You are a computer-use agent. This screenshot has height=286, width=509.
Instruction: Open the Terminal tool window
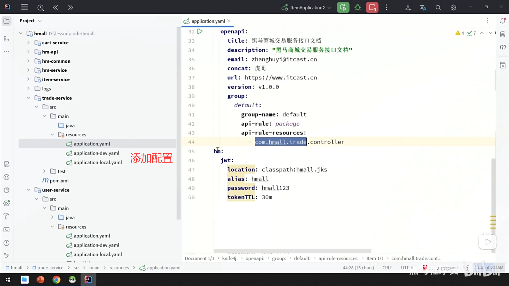6,230
